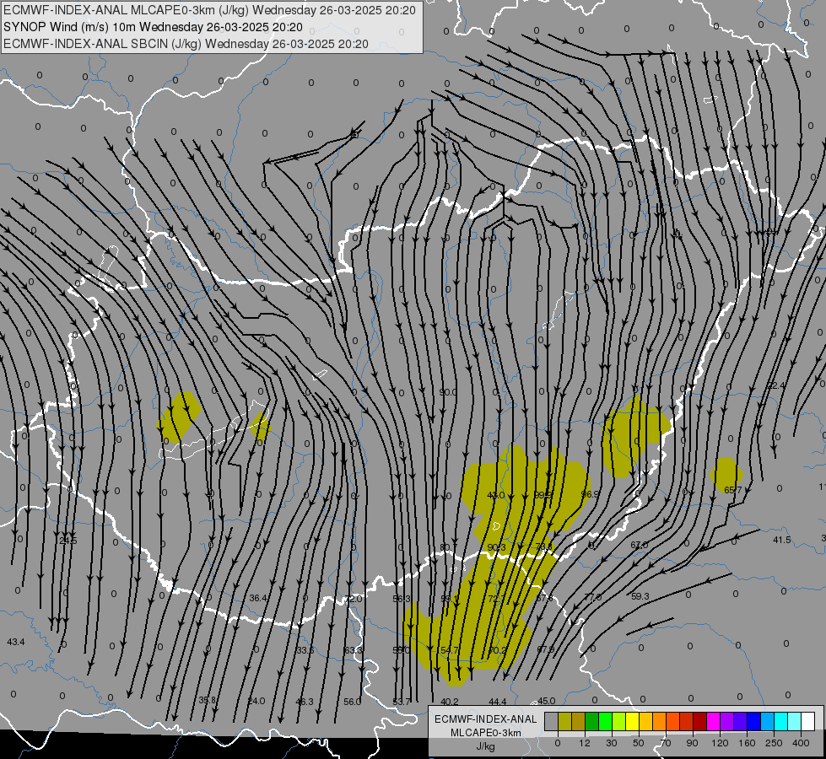Click the J/kg unit label in the legend
Image resolution: width=826 pixels, height=759 pixels.
pyautogui.click(x=486, y=746)
